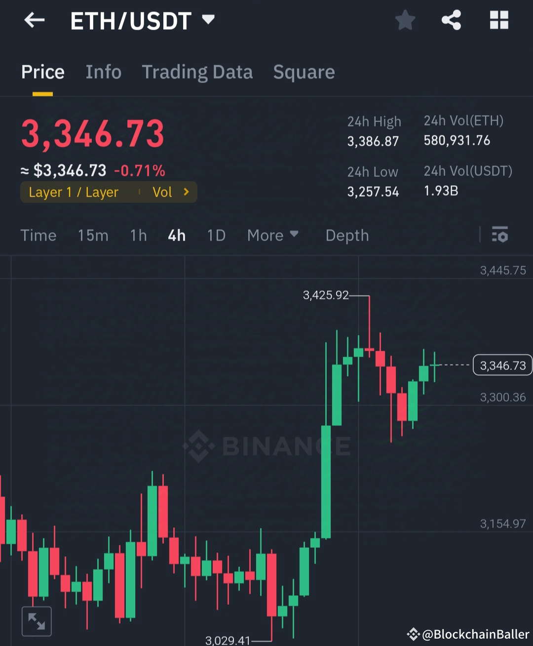This screenshot has width=533, height=646.
Task: Select the Time chart view
Action: (x=38, y=235)
